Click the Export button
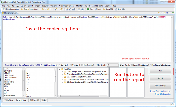The image size is (176, 107). (160, 78)
